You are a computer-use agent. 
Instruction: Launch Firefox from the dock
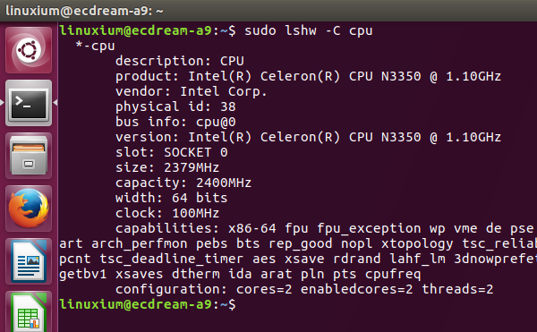(x=29, y=209)
